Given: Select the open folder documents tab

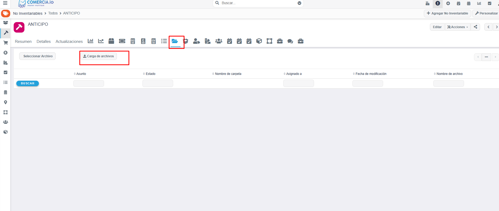Looking at the screenshot, I should [x=175, y=41].
